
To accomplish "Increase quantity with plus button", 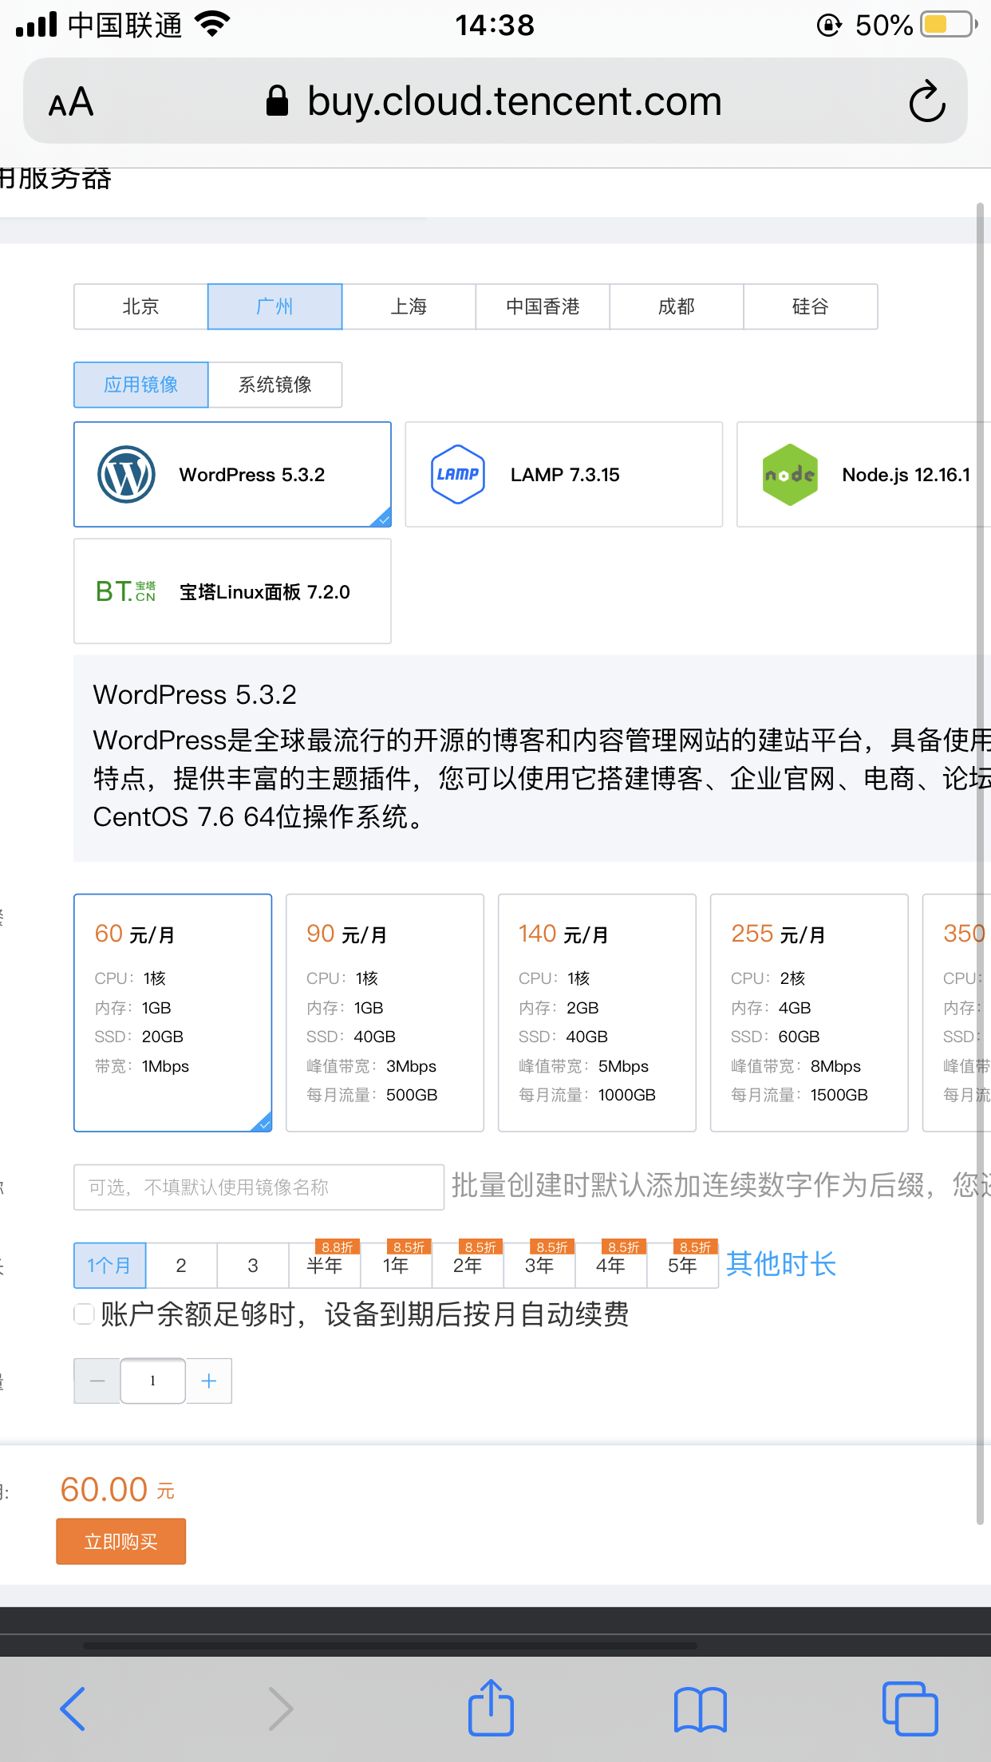I will point(209,1381).
